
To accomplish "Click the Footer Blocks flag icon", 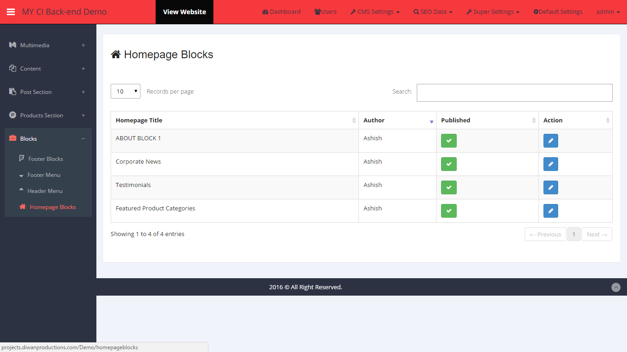I will coord(21,159).
